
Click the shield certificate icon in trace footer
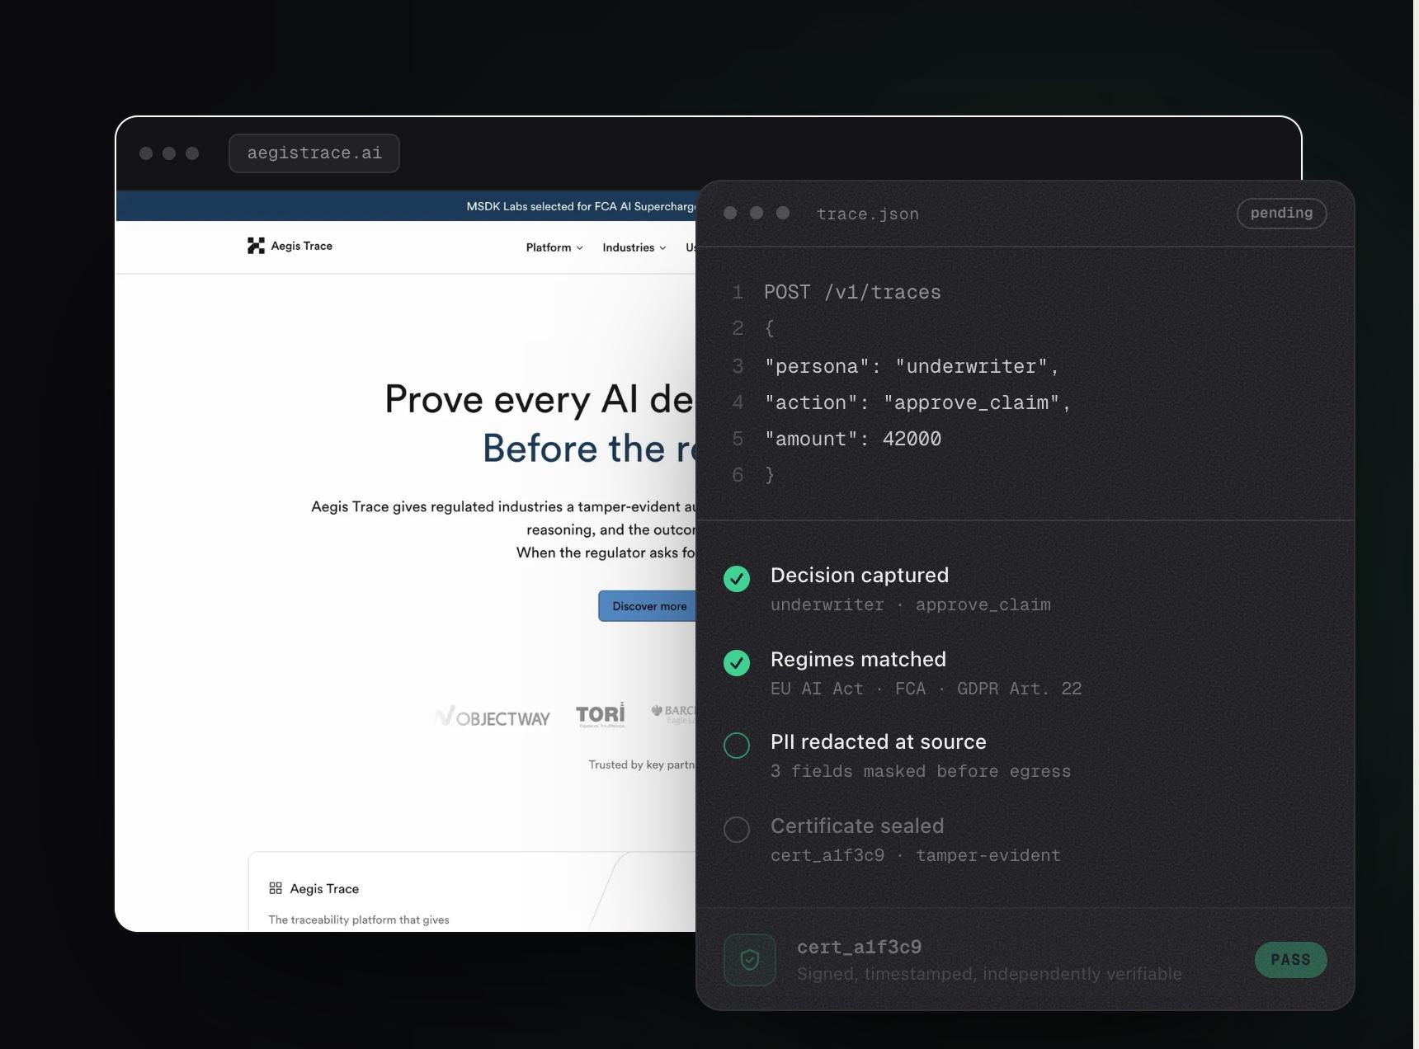point(750,960)
